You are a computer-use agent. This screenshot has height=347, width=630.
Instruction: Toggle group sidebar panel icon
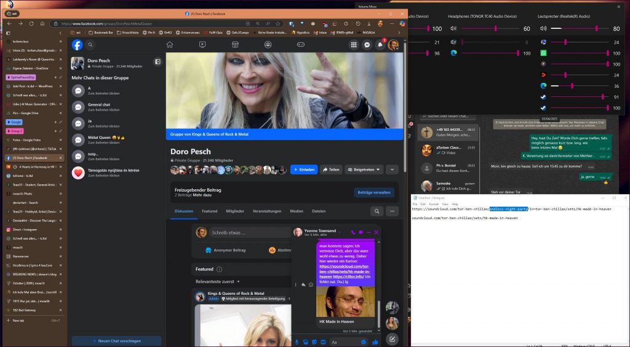(157, 62)
